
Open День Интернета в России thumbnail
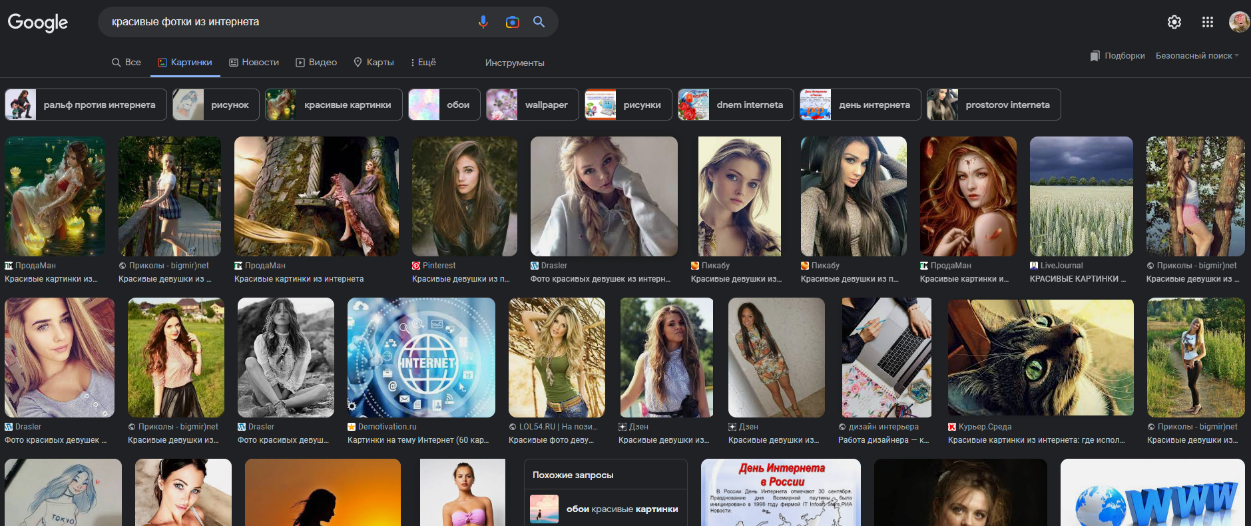tap(781, 493)
